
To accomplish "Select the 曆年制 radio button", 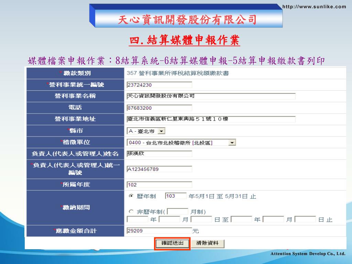I will pyautogui.click(x=131, y=196).
